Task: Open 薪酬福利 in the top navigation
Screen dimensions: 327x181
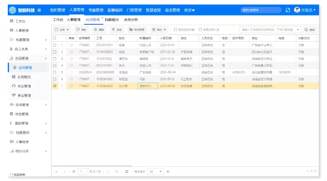Action: point(115,10)
